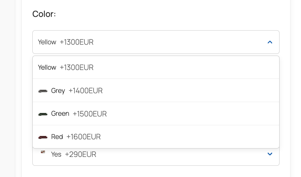
Task: Pick the Green color option
Action: tap(60, 114)
